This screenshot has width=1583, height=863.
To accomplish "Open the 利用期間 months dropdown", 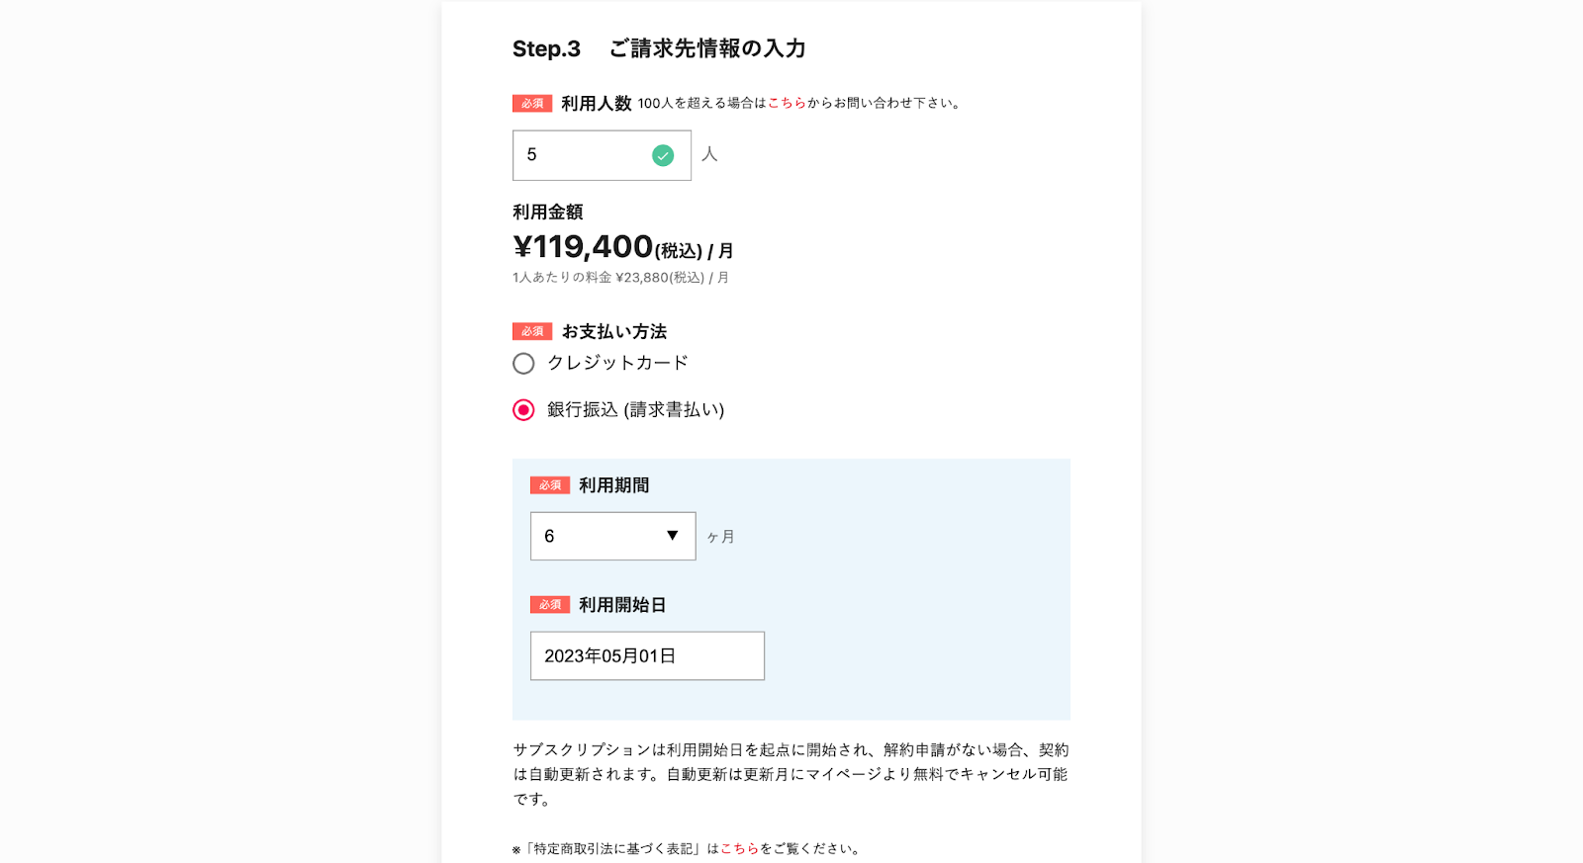I will tap(612, 536).
